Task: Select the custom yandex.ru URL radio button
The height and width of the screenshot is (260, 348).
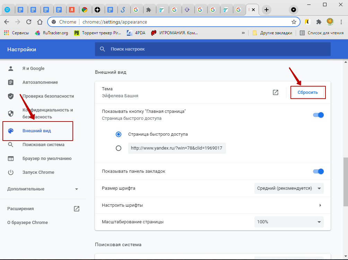Action: tap(119, 148)
